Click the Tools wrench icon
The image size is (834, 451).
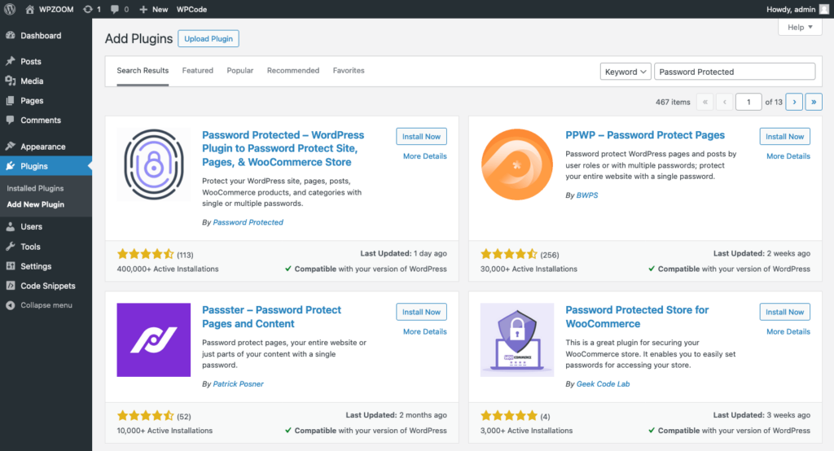coord(10,246)
